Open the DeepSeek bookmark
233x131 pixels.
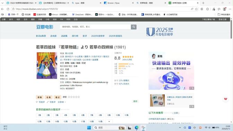pyautogui.click(x=82, y=15)
